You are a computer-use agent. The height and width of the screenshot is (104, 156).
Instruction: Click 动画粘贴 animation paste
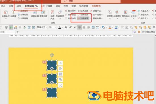(23, 15)
